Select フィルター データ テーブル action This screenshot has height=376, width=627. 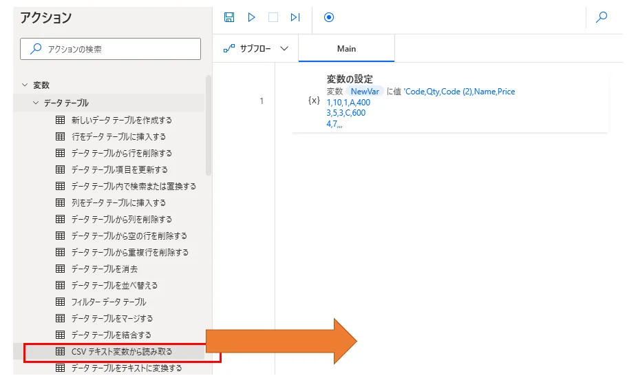point(109,302)
